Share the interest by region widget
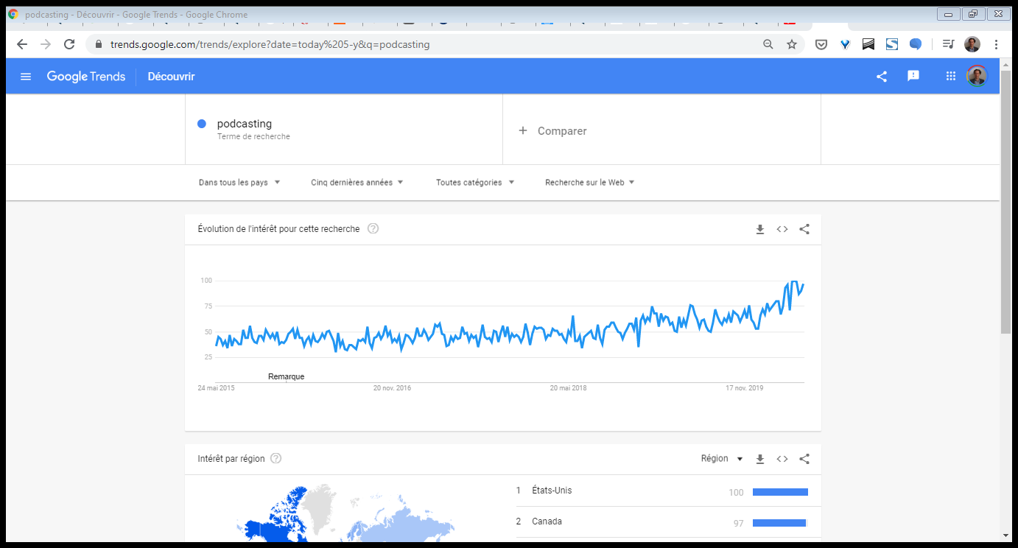Image resolution: width=1018 pixels, height=548 pixels. (804, 459)
